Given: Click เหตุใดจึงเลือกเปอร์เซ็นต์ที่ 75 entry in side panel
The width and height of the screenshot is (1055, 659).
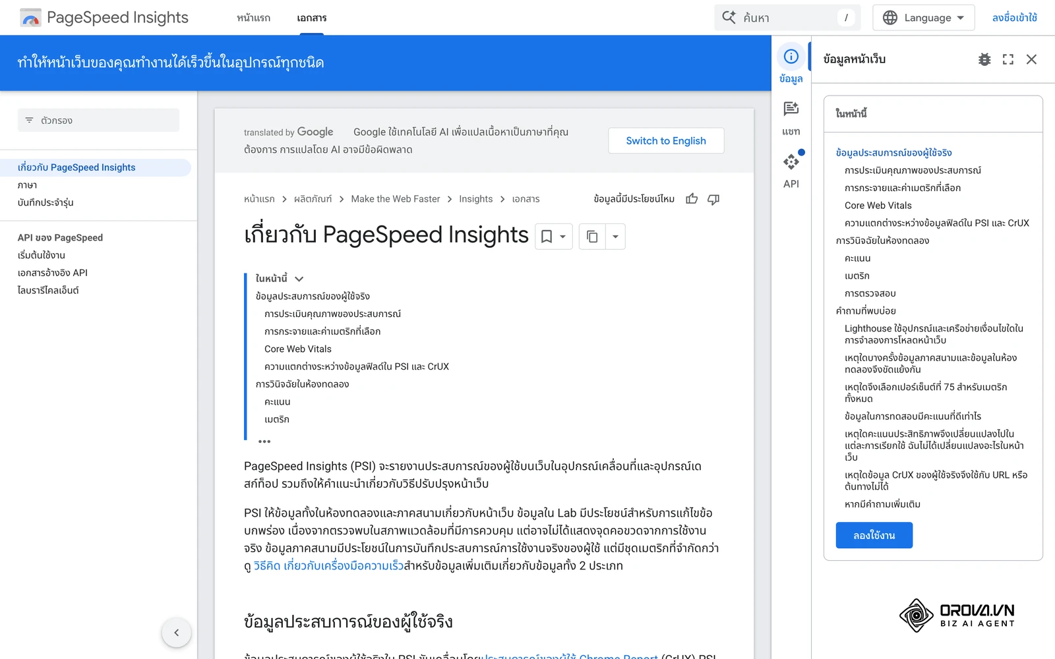Looking at the screenshot, I should point(926,393).
